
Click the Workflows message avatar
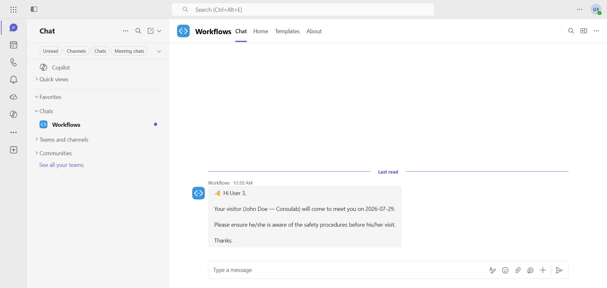click(199, 193)
